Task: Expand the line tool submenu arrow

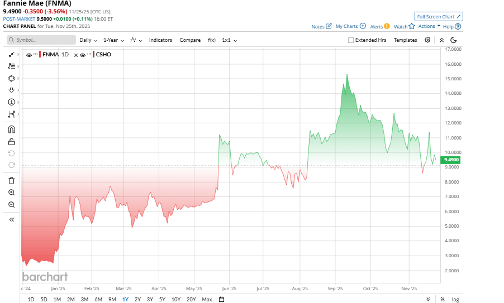Action: coord(18,55)
